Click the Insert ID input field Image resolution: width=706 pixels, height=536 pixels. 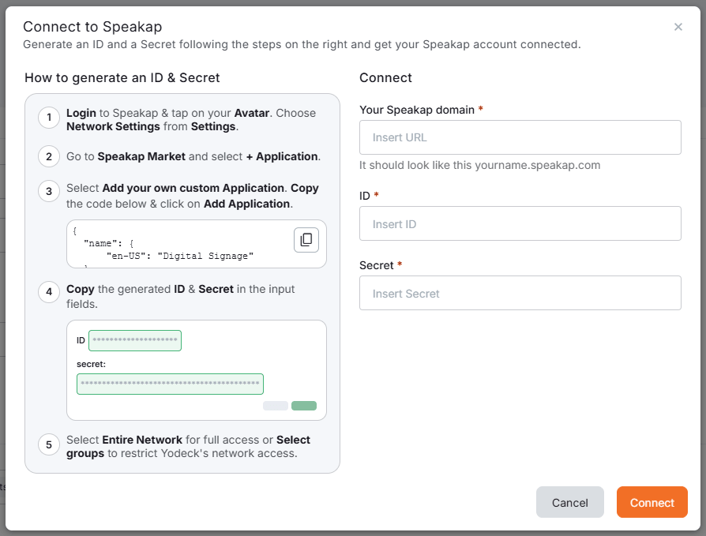[520, 223]
